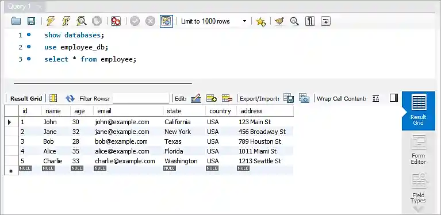Save the script with the floppy disk icon
Image resolution: width=441 pixels, height=215 pixels.
pos(31,21)
